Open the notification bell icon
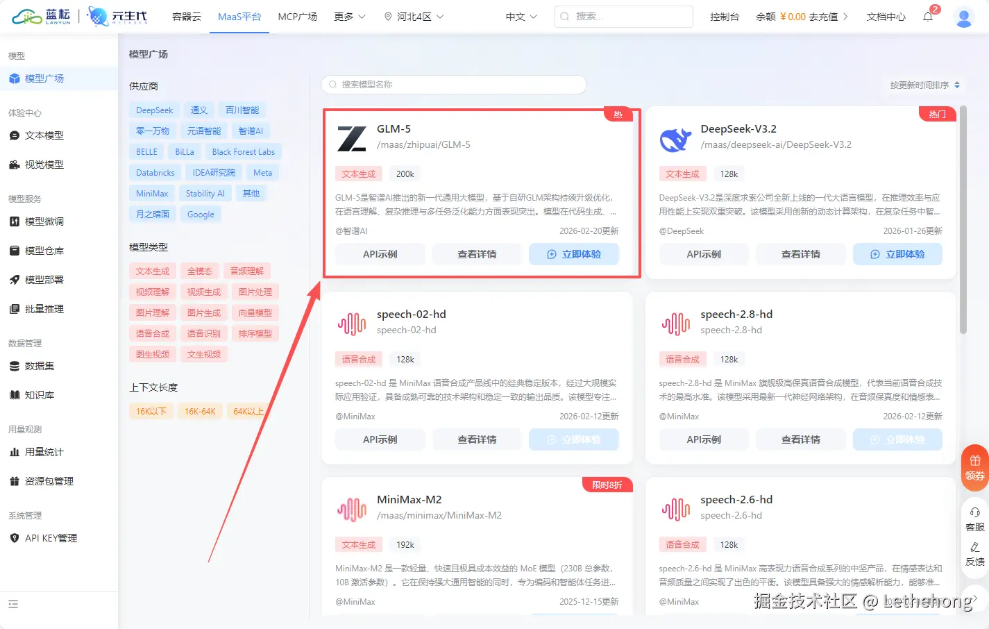 pyautogui.click(x=928, y=17)
